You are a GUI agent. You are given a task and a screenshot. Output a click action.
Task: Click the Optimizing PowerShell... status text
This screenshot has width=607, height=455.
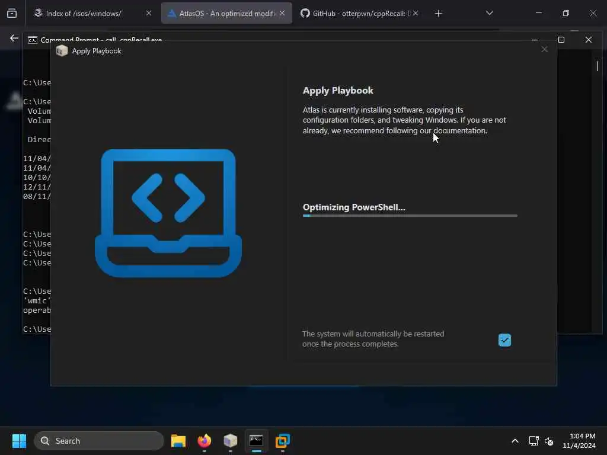[x=354, y=207]
